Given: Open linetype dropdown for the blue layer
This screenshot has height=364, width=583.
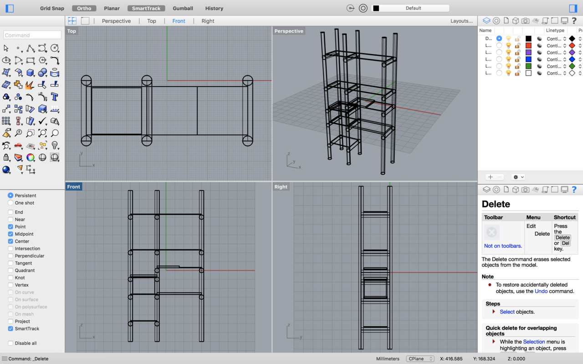Looking at the screenshot, I should click(557, 59).
